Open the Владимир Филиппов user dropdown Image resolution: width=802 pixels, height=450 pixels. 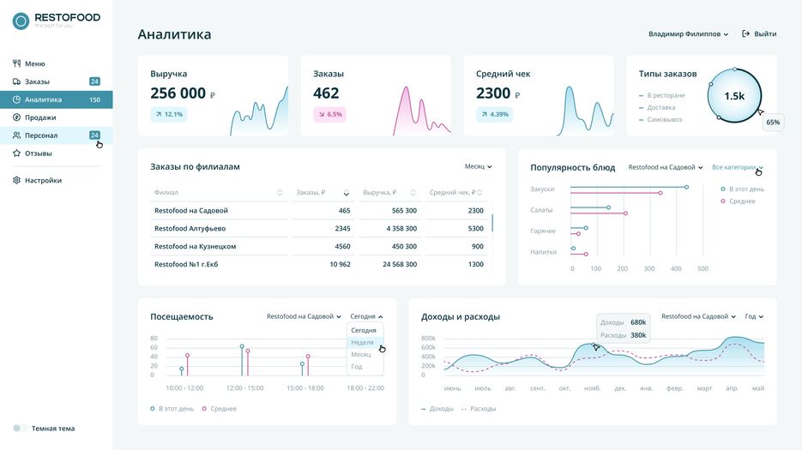(689, 33)
